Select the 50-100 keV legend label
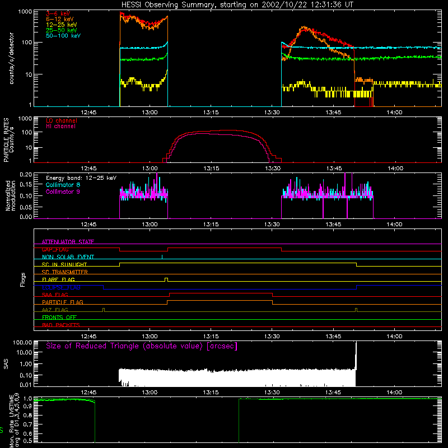The width and height of the screenshot is (448, 448). (x=63, y=35)
